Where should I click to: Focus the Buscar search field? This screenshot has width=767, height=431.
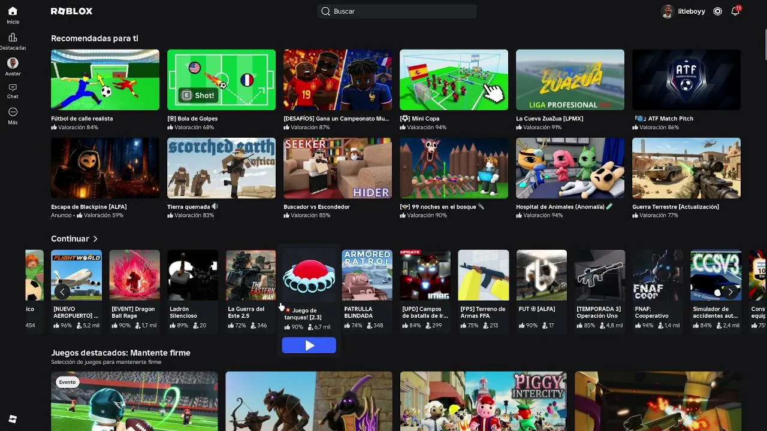click(397, 11)
